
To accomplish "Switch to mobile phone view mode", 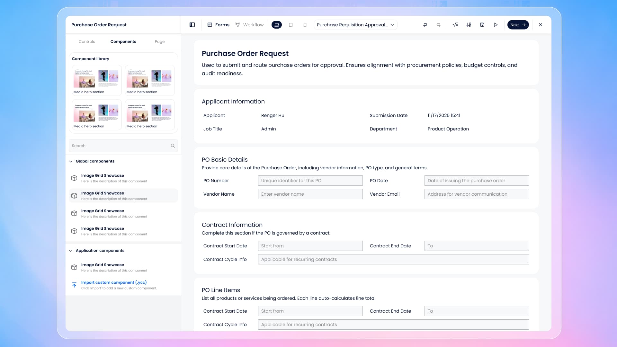I will pos(305,25).
